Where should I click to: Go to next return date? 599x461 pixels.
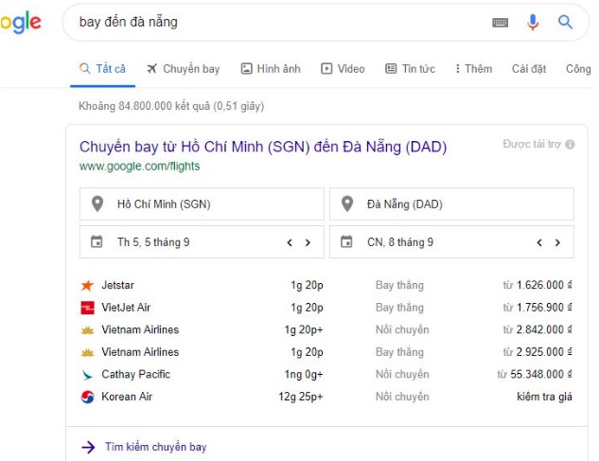(x=557, y=242)
